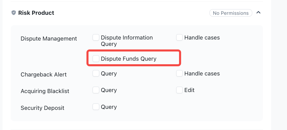The image size is (287, 130).
Task: Click the Chargeback Alert row label
Action: point(43,75)
